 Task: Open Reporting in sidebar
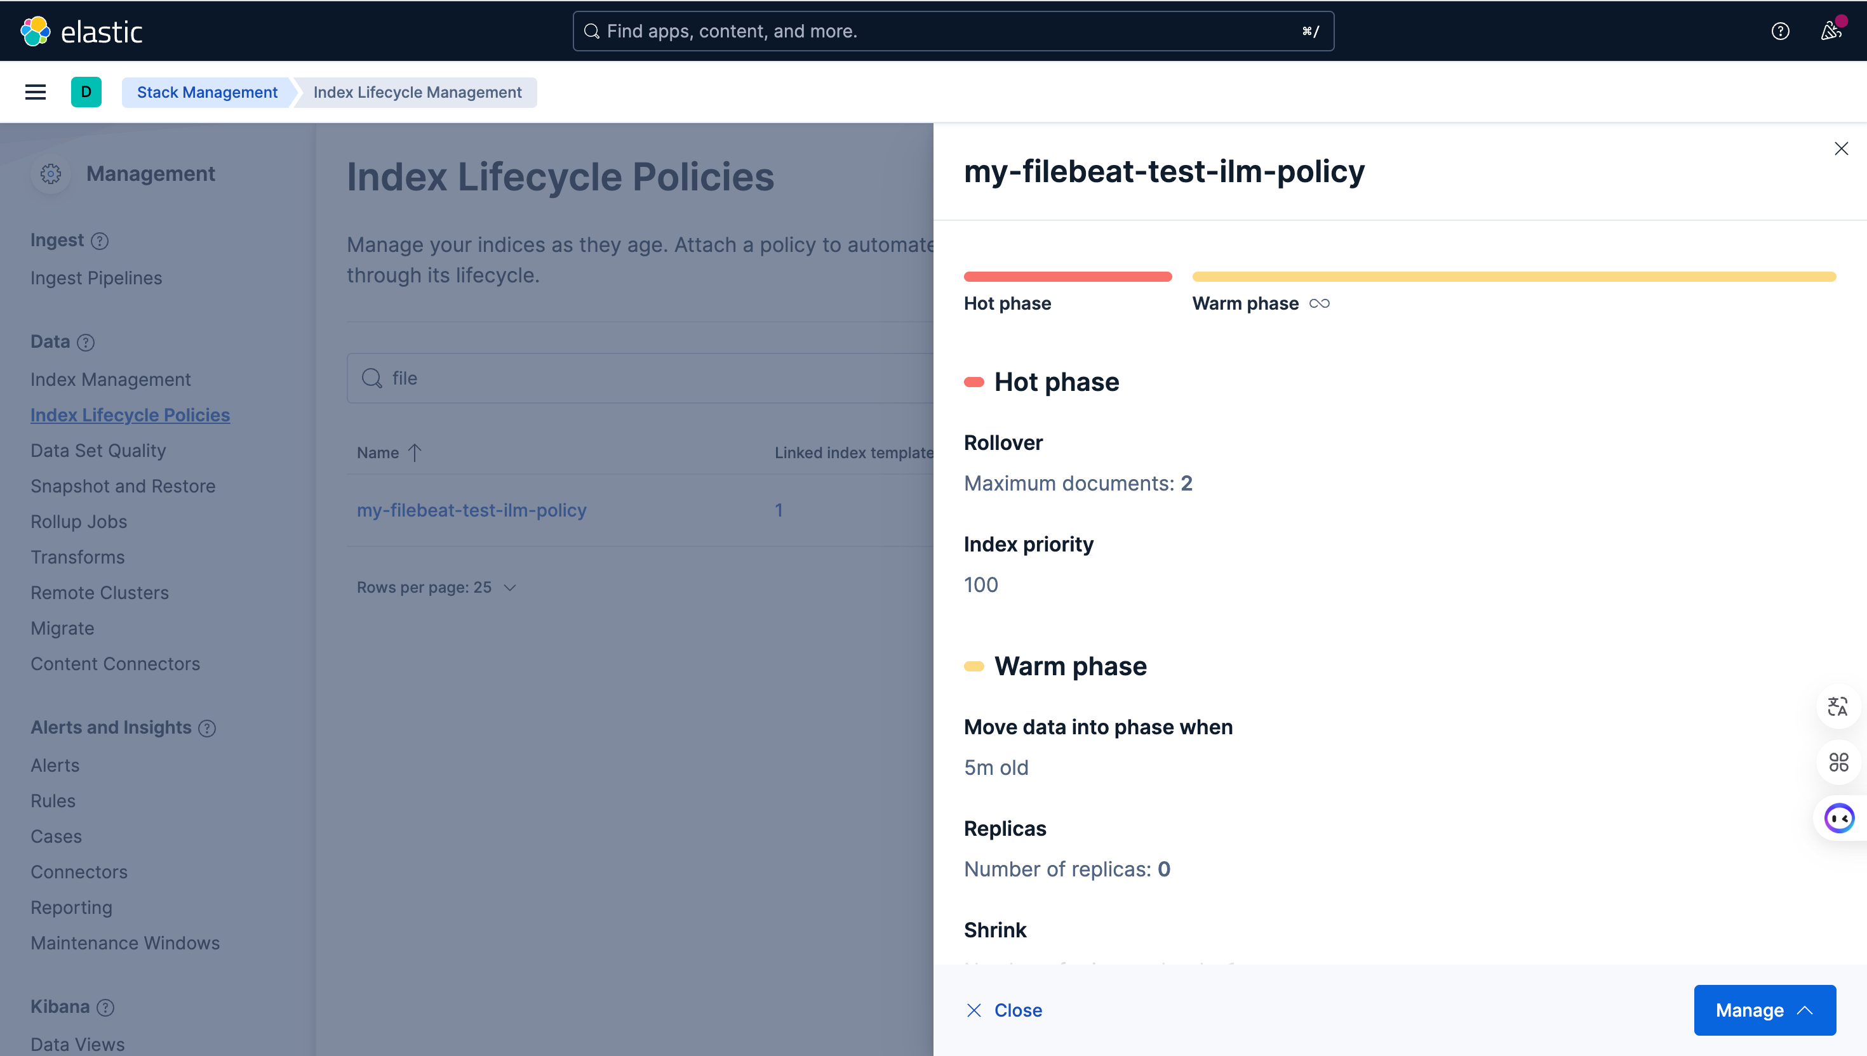(x=71, y=907)
